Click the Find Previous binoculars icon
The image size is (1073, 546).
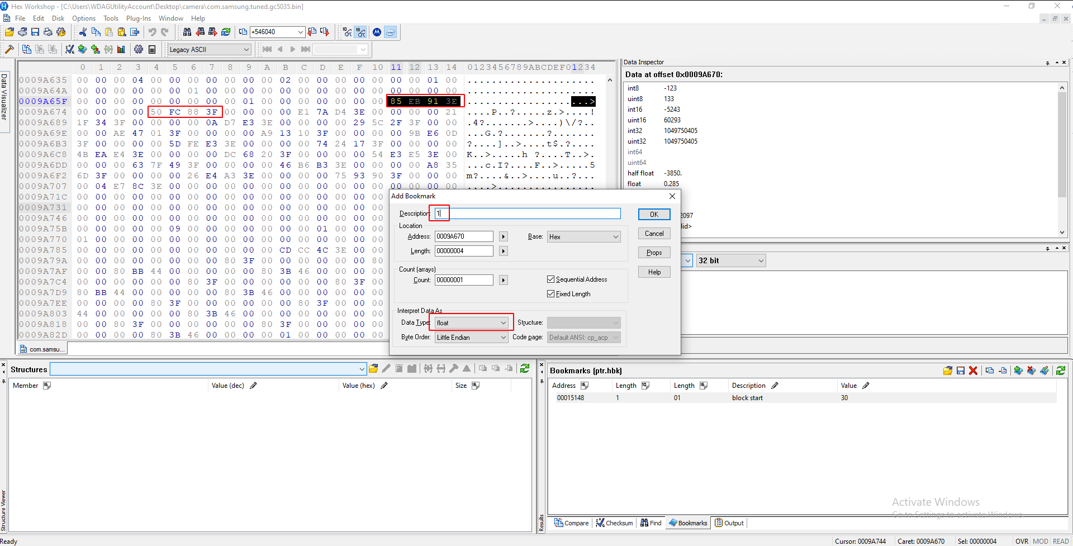[200, 32]
